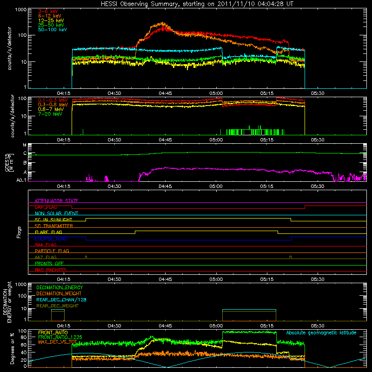Image resolution: width=372 pixels, height=372 pixels.
Task: Pick the 7-20 MeV legend label
Action: pyautogui.click(x=50, y=114)
